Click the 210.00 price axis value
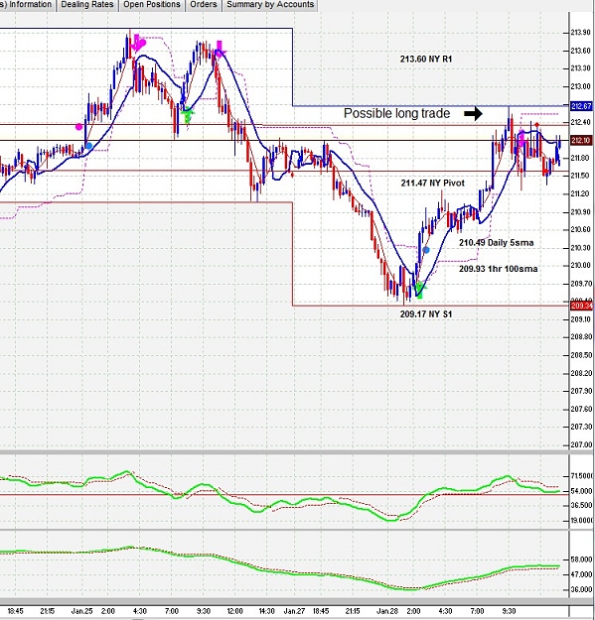Screen dimensions: 595x620 tap(581, 265)
